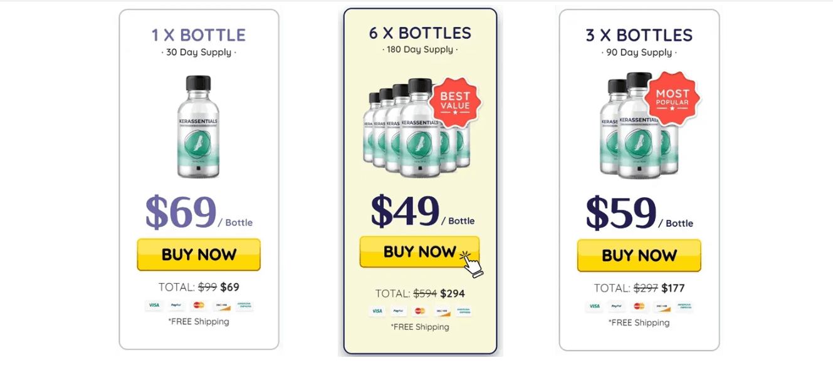
Task: Click the Visa icon under 3 X Bottles
Action: 594,306
